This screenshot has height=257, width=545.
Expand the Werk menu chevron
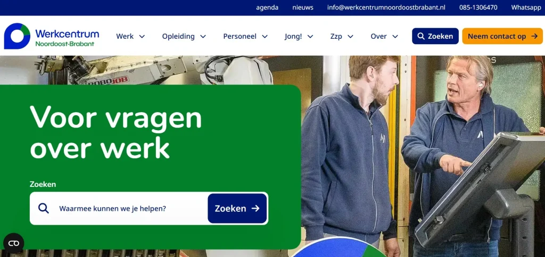[142, 37]
